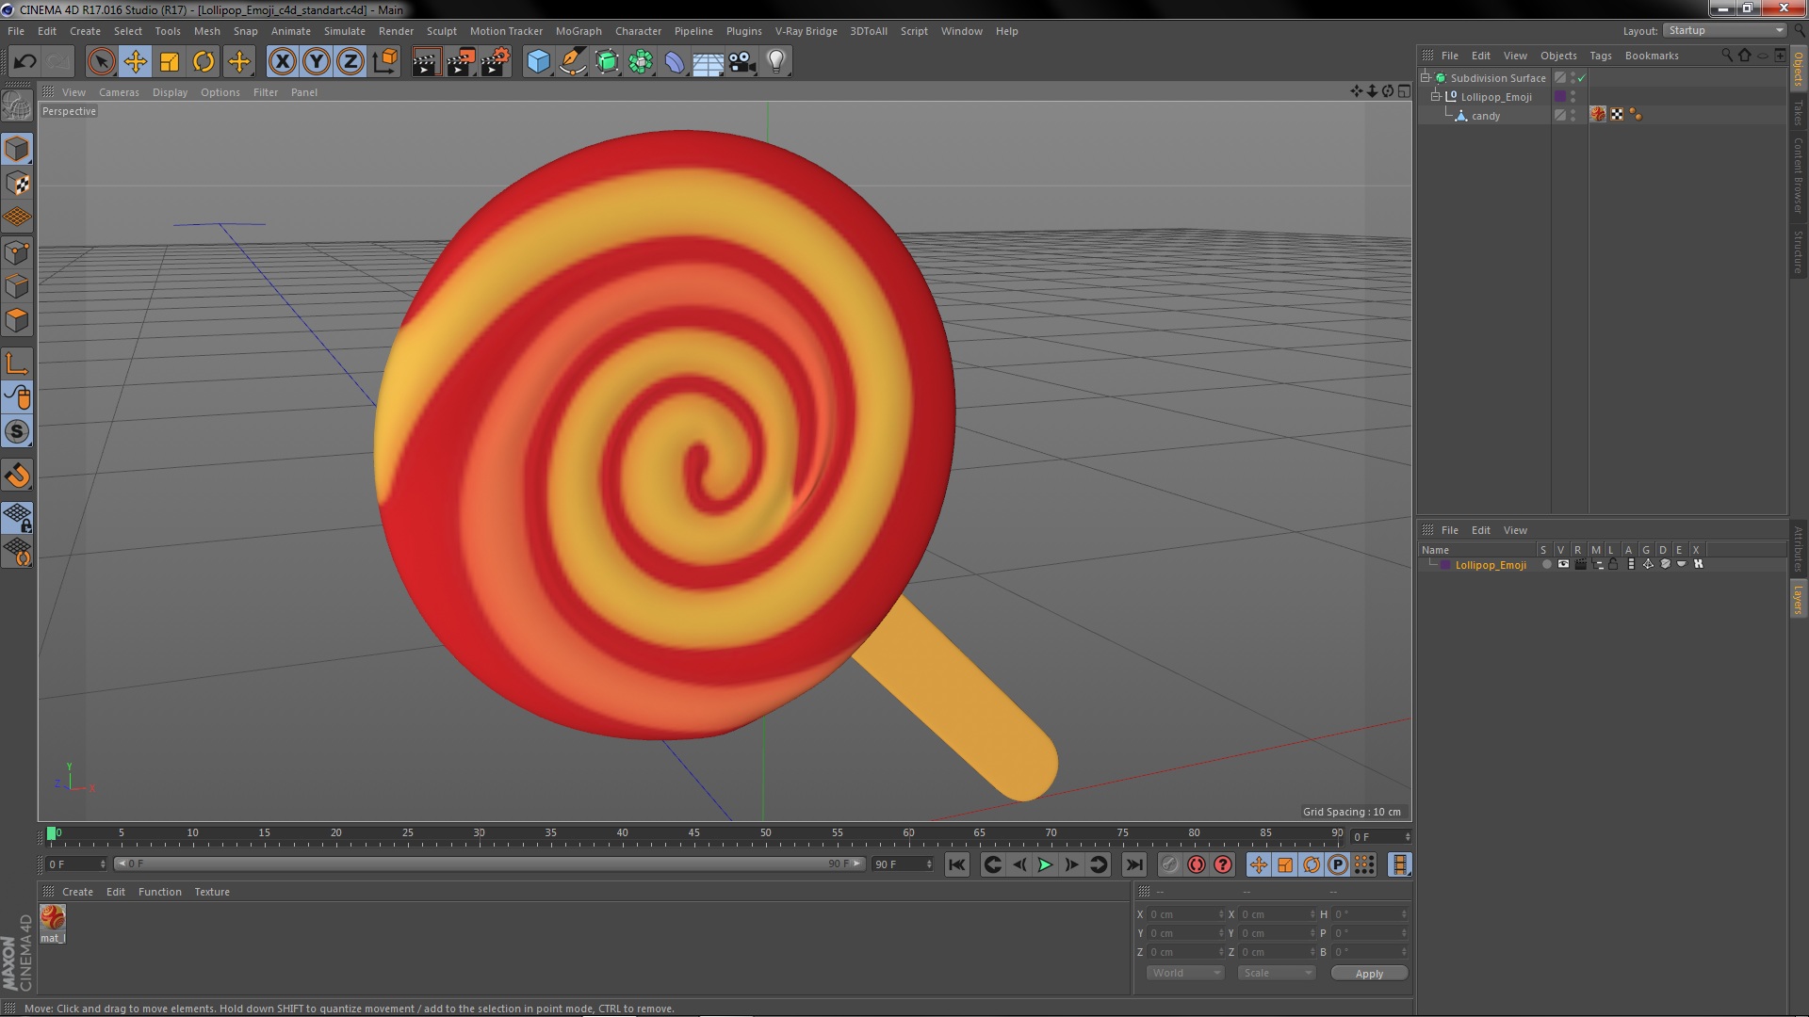Toggle the Z axis lock
The image size is (1809, 1017).
350,62
